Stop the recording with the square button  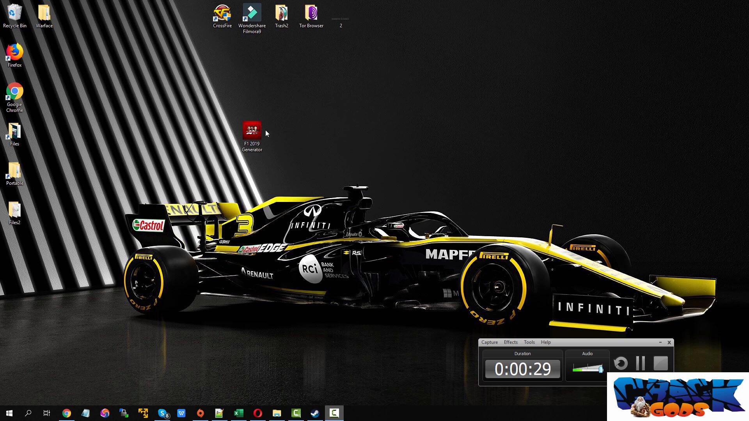click(x=660, y=363)
